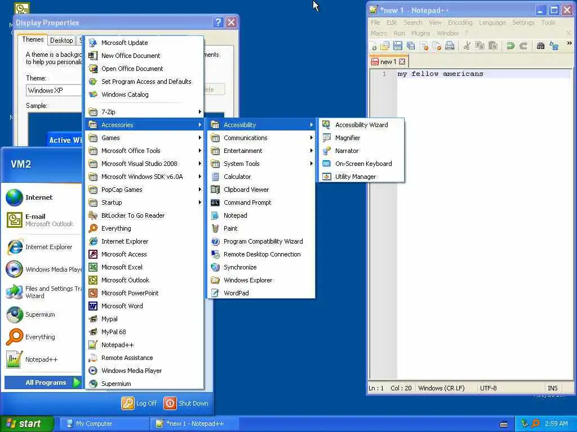Click the Log Off button
The width and height of the screenshot is (577, 432).
[x=139, y=403]
